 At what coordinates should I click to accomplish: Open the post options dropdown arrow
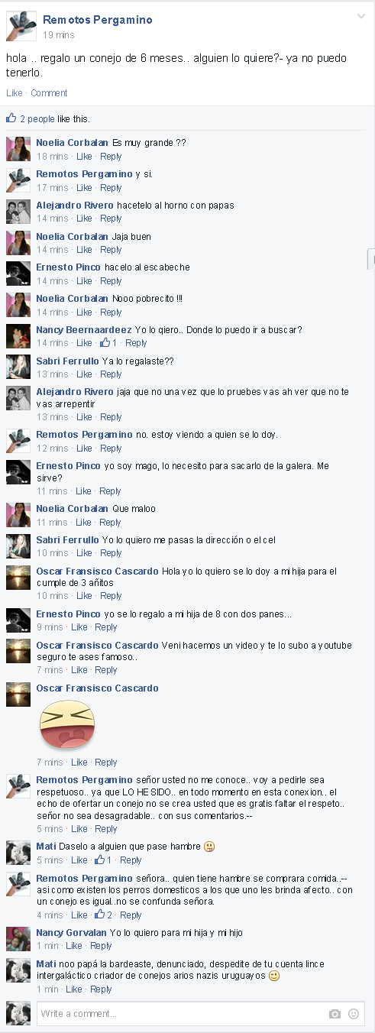[x=361, y=16]
